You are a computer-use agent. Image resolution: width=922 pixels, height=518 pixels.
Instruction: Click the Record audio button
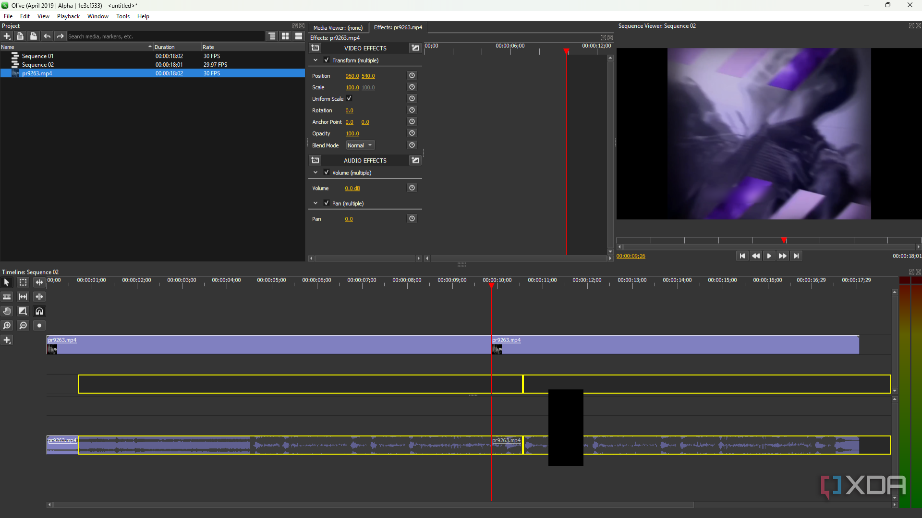(39, 326)
